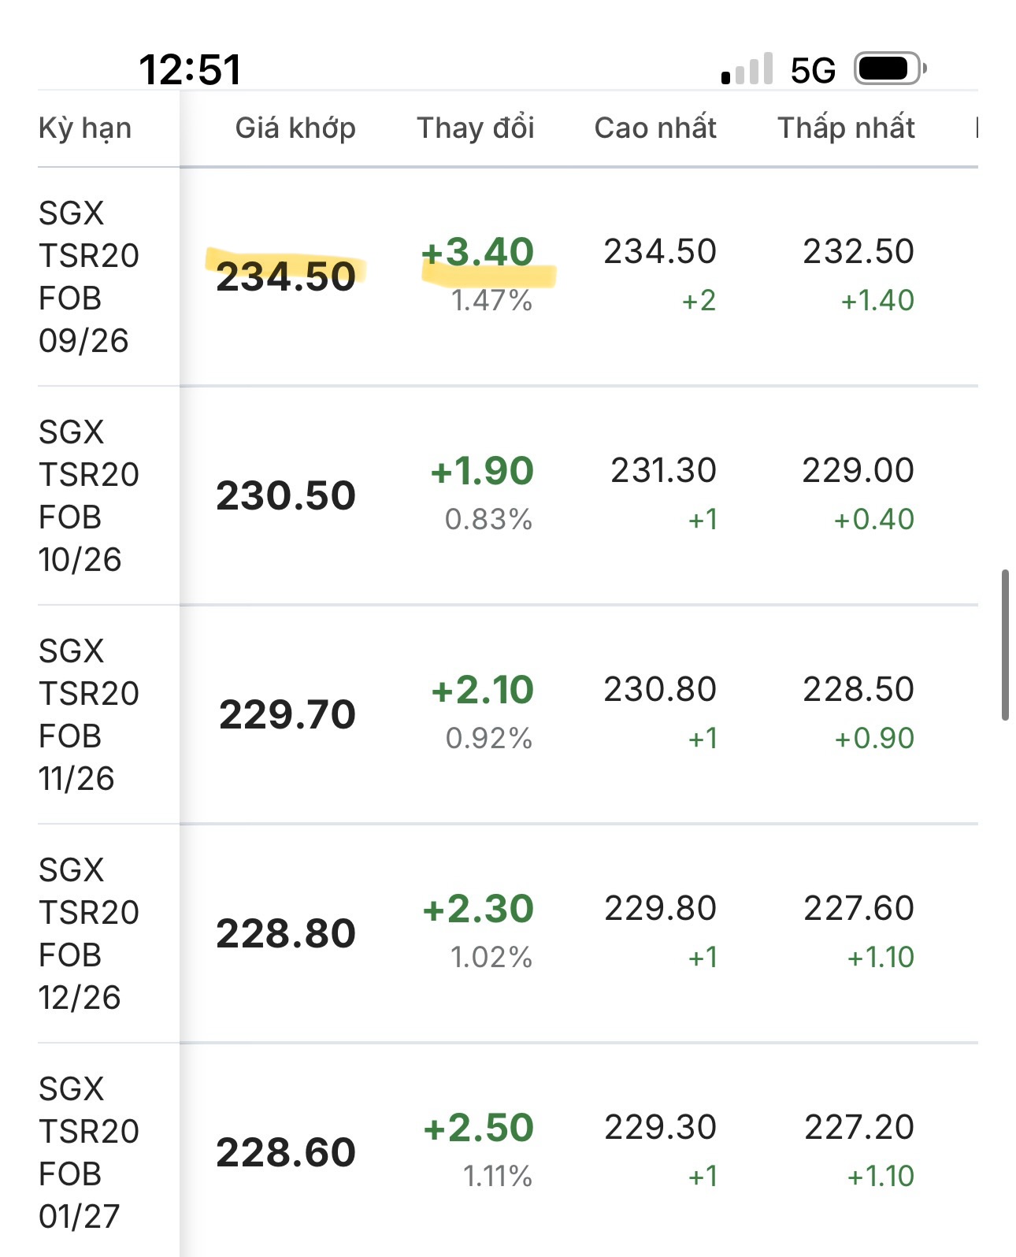Select the 230.50 matched price cell
The height and width of the screenshot is (1257, 1016).
[x=286, y=495]
